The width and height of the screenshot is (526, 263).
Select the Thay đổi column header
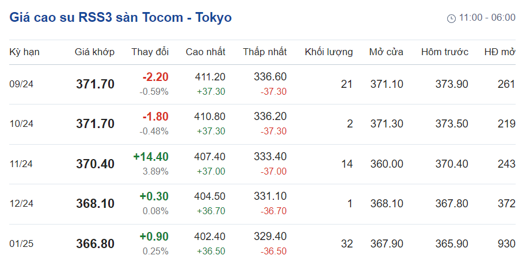pos(150,52)
